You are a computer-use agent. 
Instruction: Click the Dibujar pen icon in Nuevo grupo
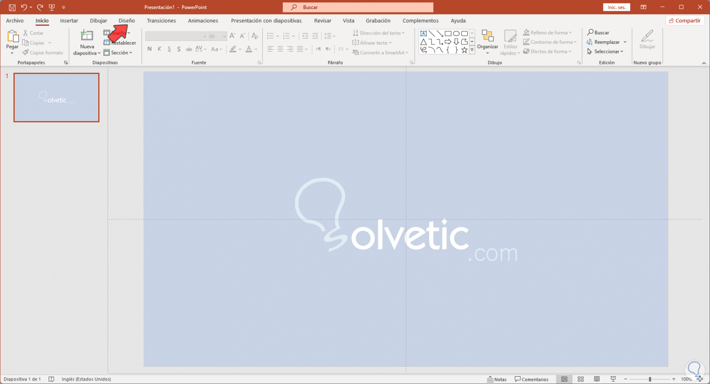coord(647,36)
